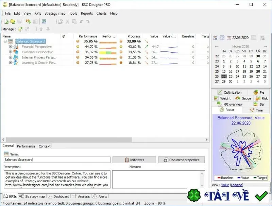Open the Dashboard bottom tab
This screenshot has height=206, width=272.
pyautogui.click(x=58, y=196)
